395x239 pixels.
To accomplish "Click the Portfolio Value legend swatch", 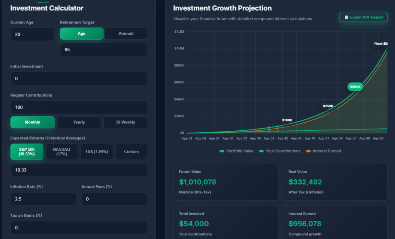I will [222, 151].
